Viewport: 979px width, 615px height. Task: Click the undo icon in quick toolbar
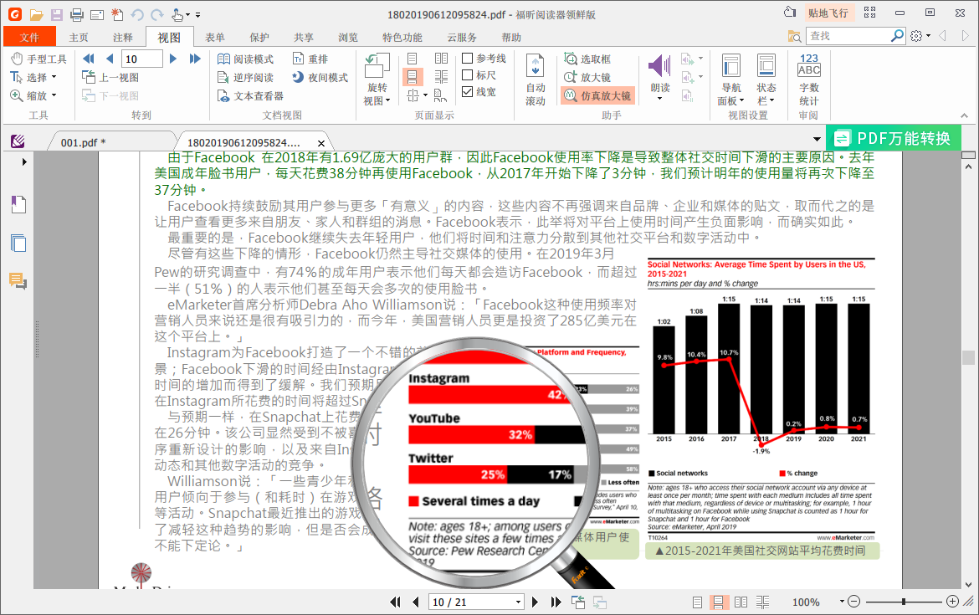point(136,14)
